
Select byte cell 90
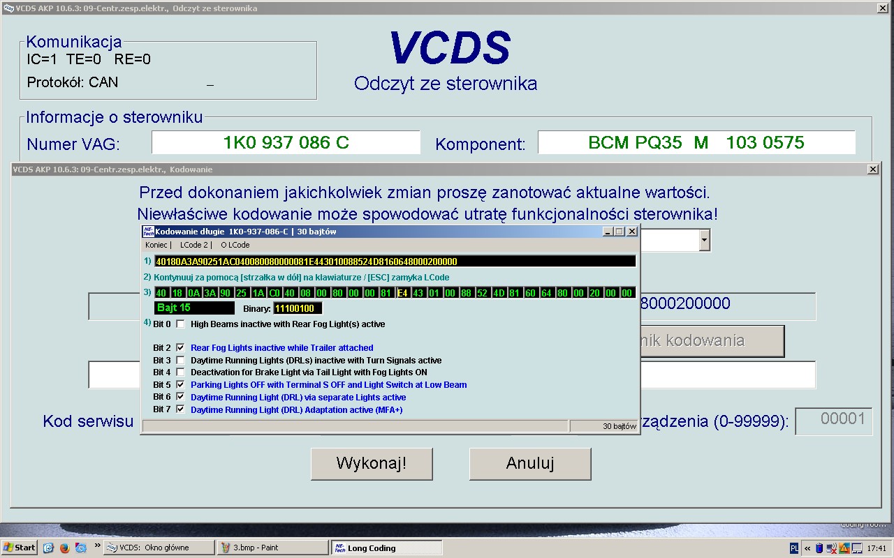[226, 293]
